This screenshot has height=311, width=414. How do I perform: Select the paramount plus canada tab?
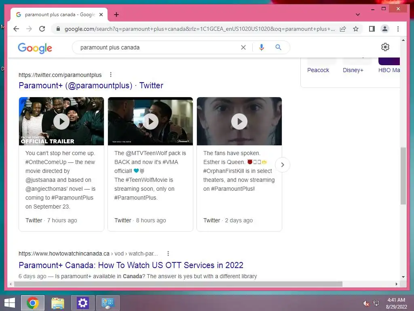[59, 15]
